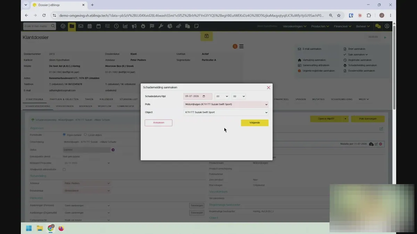This screenshot has width=417, height=234.
Task: Click the dashboard gauge icon in toolbar
Action: click(x=63, y=26)
